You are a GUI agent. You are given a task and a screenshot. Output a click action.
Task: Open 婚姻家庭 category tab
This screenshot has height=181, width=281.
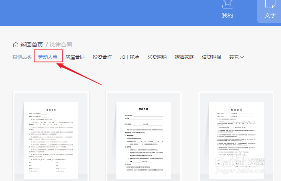[184, 57]
